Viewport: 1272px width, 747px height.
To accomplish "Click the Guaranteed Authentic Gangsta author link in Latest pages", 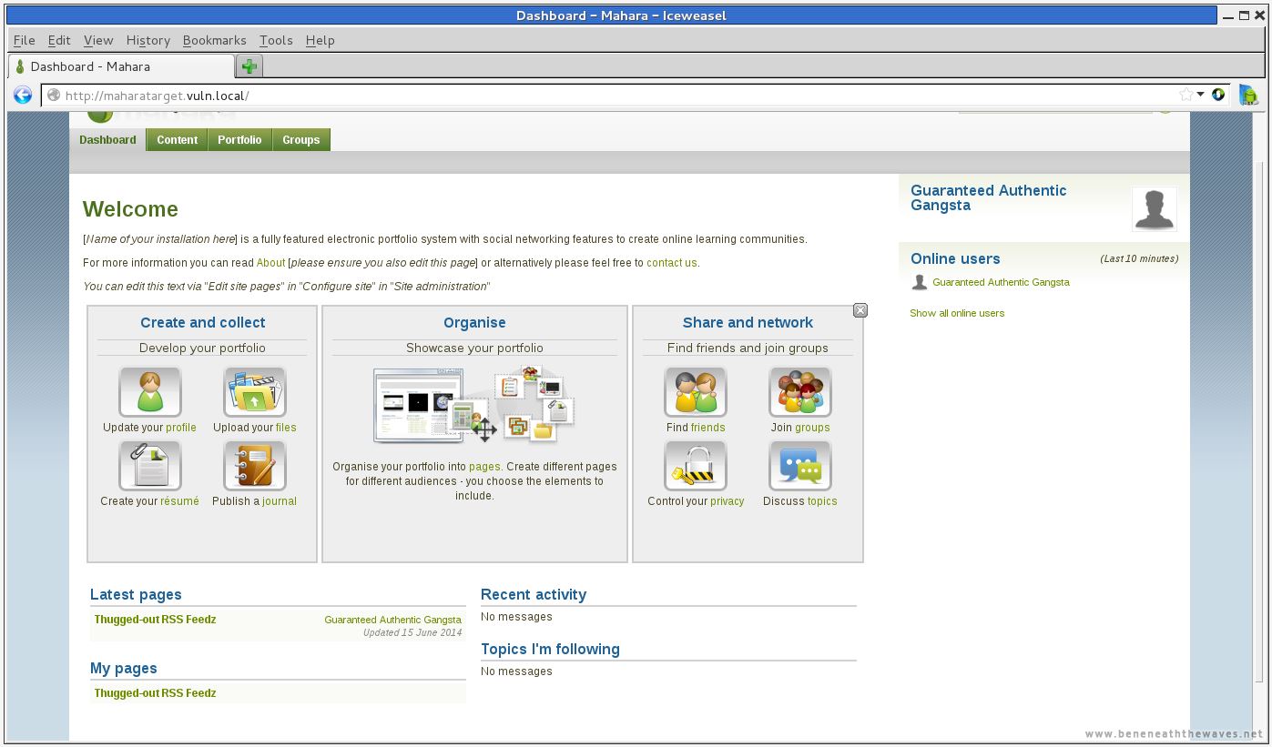I will click(x=392, y=620).
